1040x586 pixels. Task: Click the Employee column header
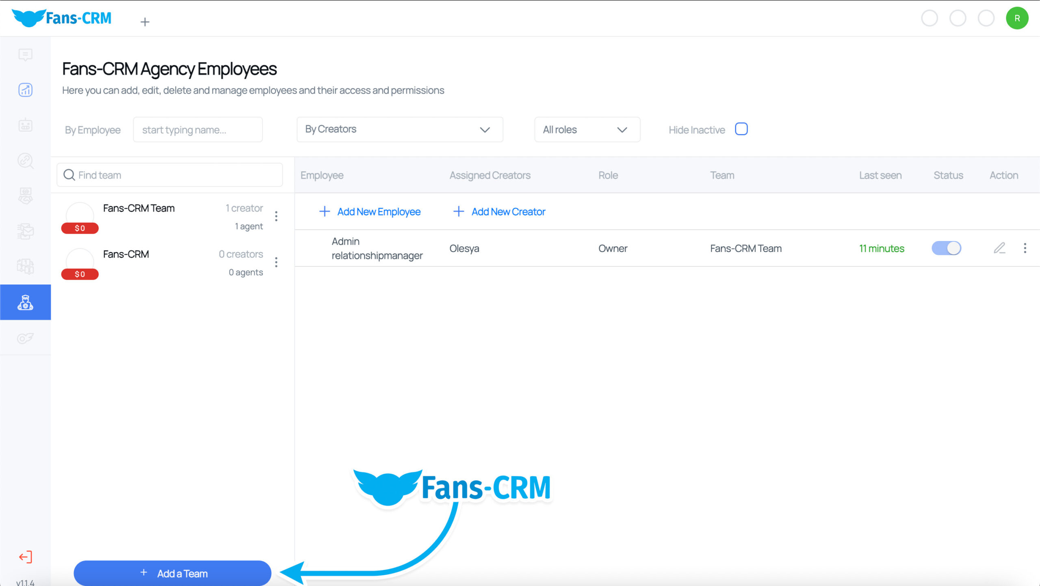click(x=322, y=175)
